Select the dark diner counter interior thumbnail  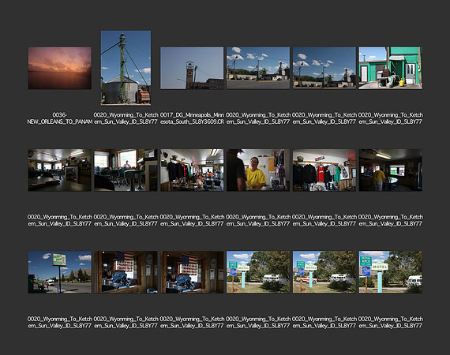(60, 170)
